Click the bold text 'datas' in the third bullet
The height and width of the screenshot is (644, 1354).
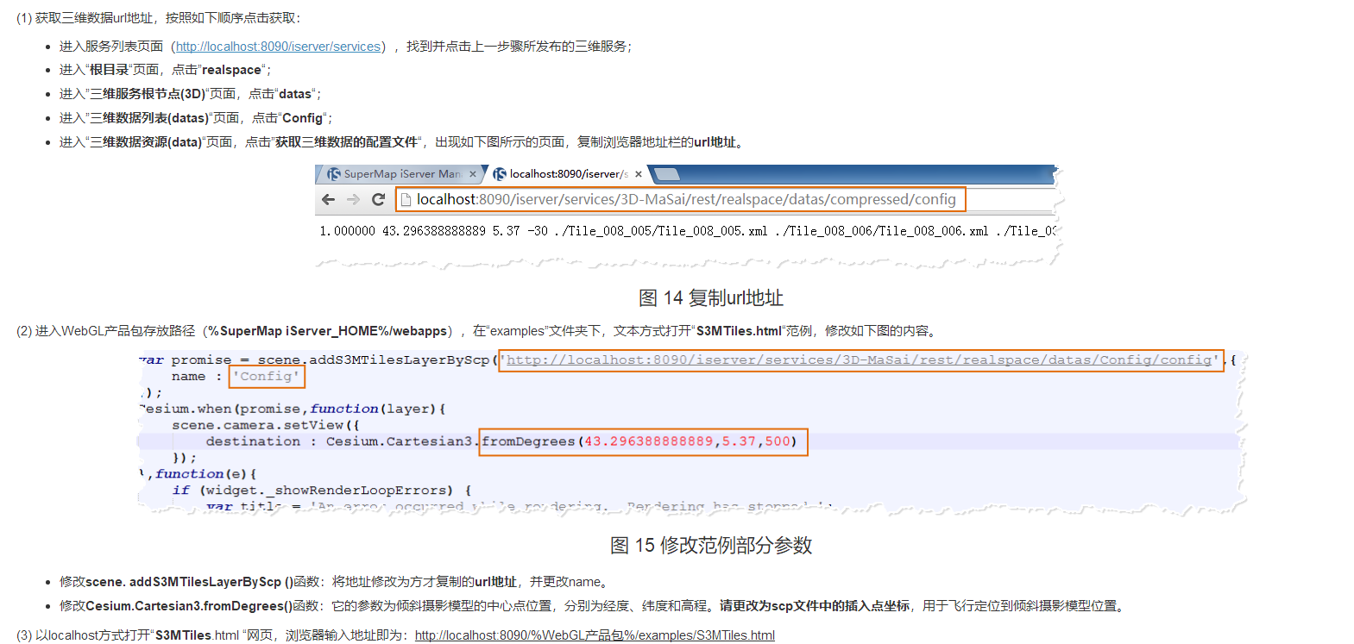pos(294,94)
